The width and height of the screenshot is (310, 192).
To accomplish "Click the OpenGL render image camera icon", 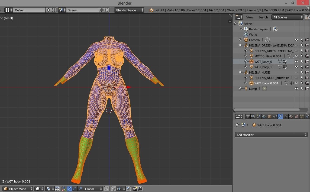I will (135, 189).
